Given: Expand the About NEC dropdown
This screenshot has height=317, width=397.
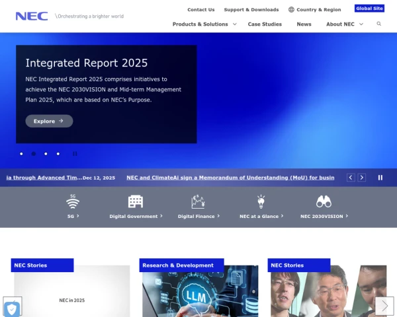Looking at the screenshot, I should (x=345, y=24).
